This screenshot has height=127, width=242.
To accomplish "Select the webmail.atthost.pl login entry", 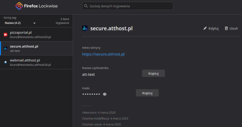I will (x=36, y=62).
